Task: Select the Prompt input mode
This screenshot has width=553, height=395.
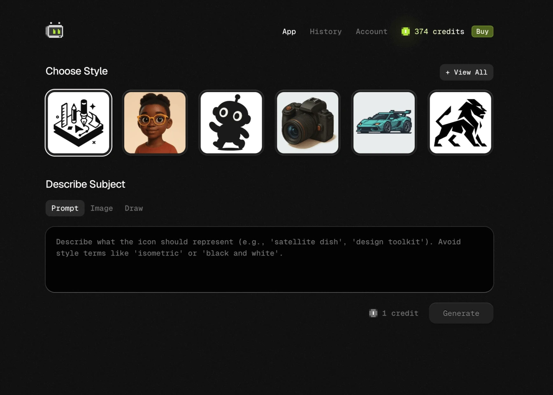Action: [65, 208]
